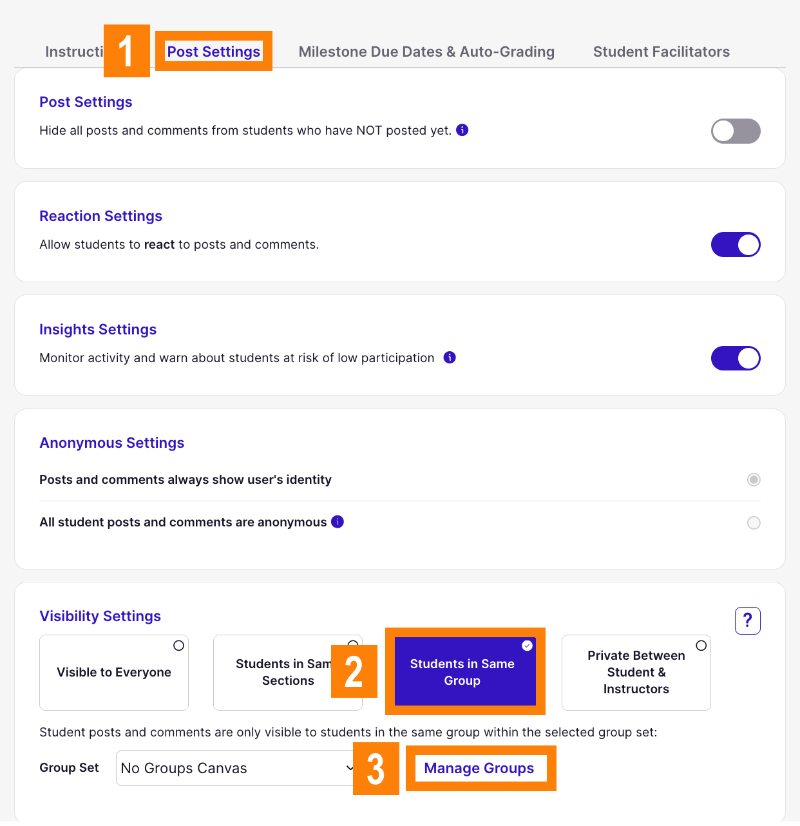
Task: Open the Group Set dropdown
Action: point(236,768)
